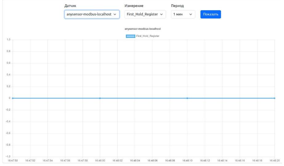Click the Датчик field label
284x166 pixels.
pyautogui.click(x=70, y=6)
